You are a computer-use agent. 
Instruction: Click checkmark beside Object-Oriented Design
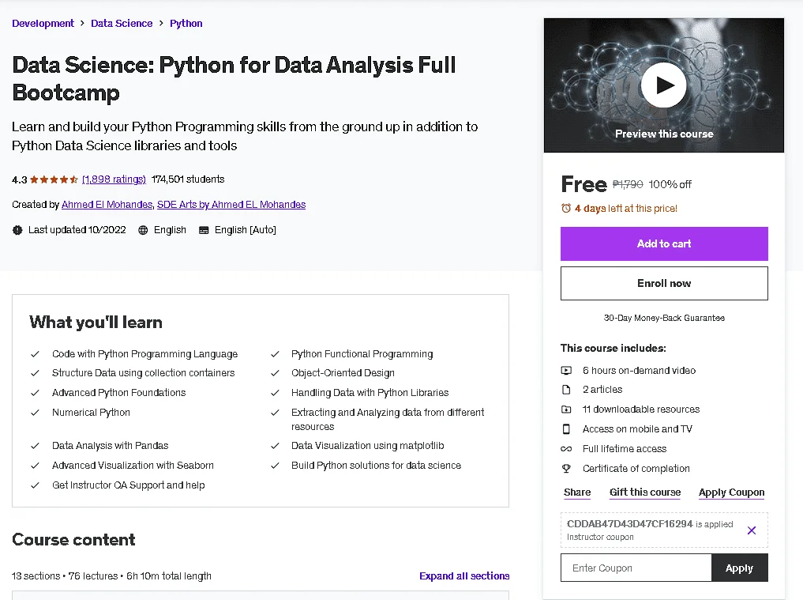coord(275,373)
